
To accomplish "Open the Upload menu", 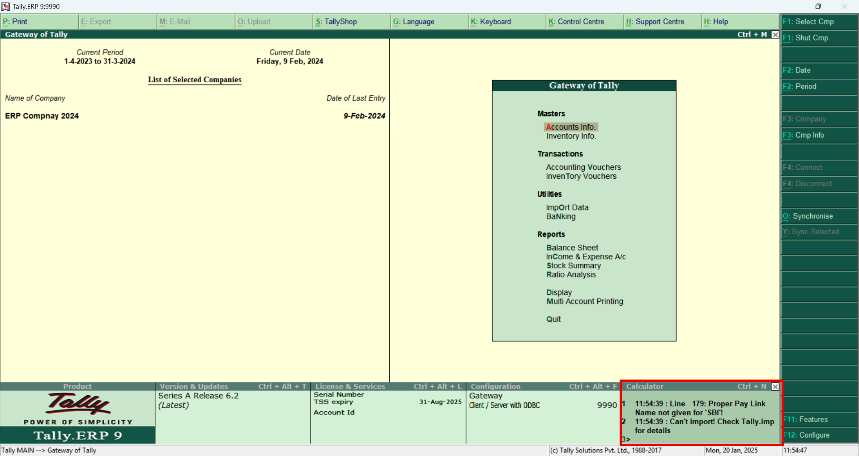I will pos(274,21).
